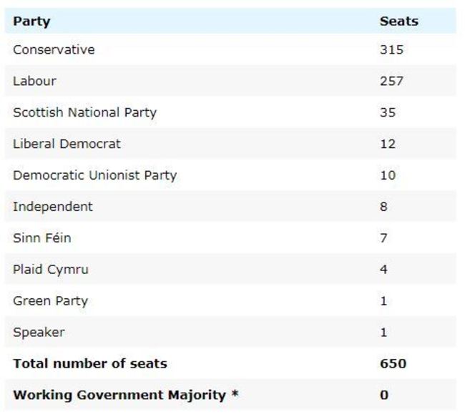The height and width of the screenshot is (417, 465).
Task: Click the Seats column header
Action: point(398,21)
